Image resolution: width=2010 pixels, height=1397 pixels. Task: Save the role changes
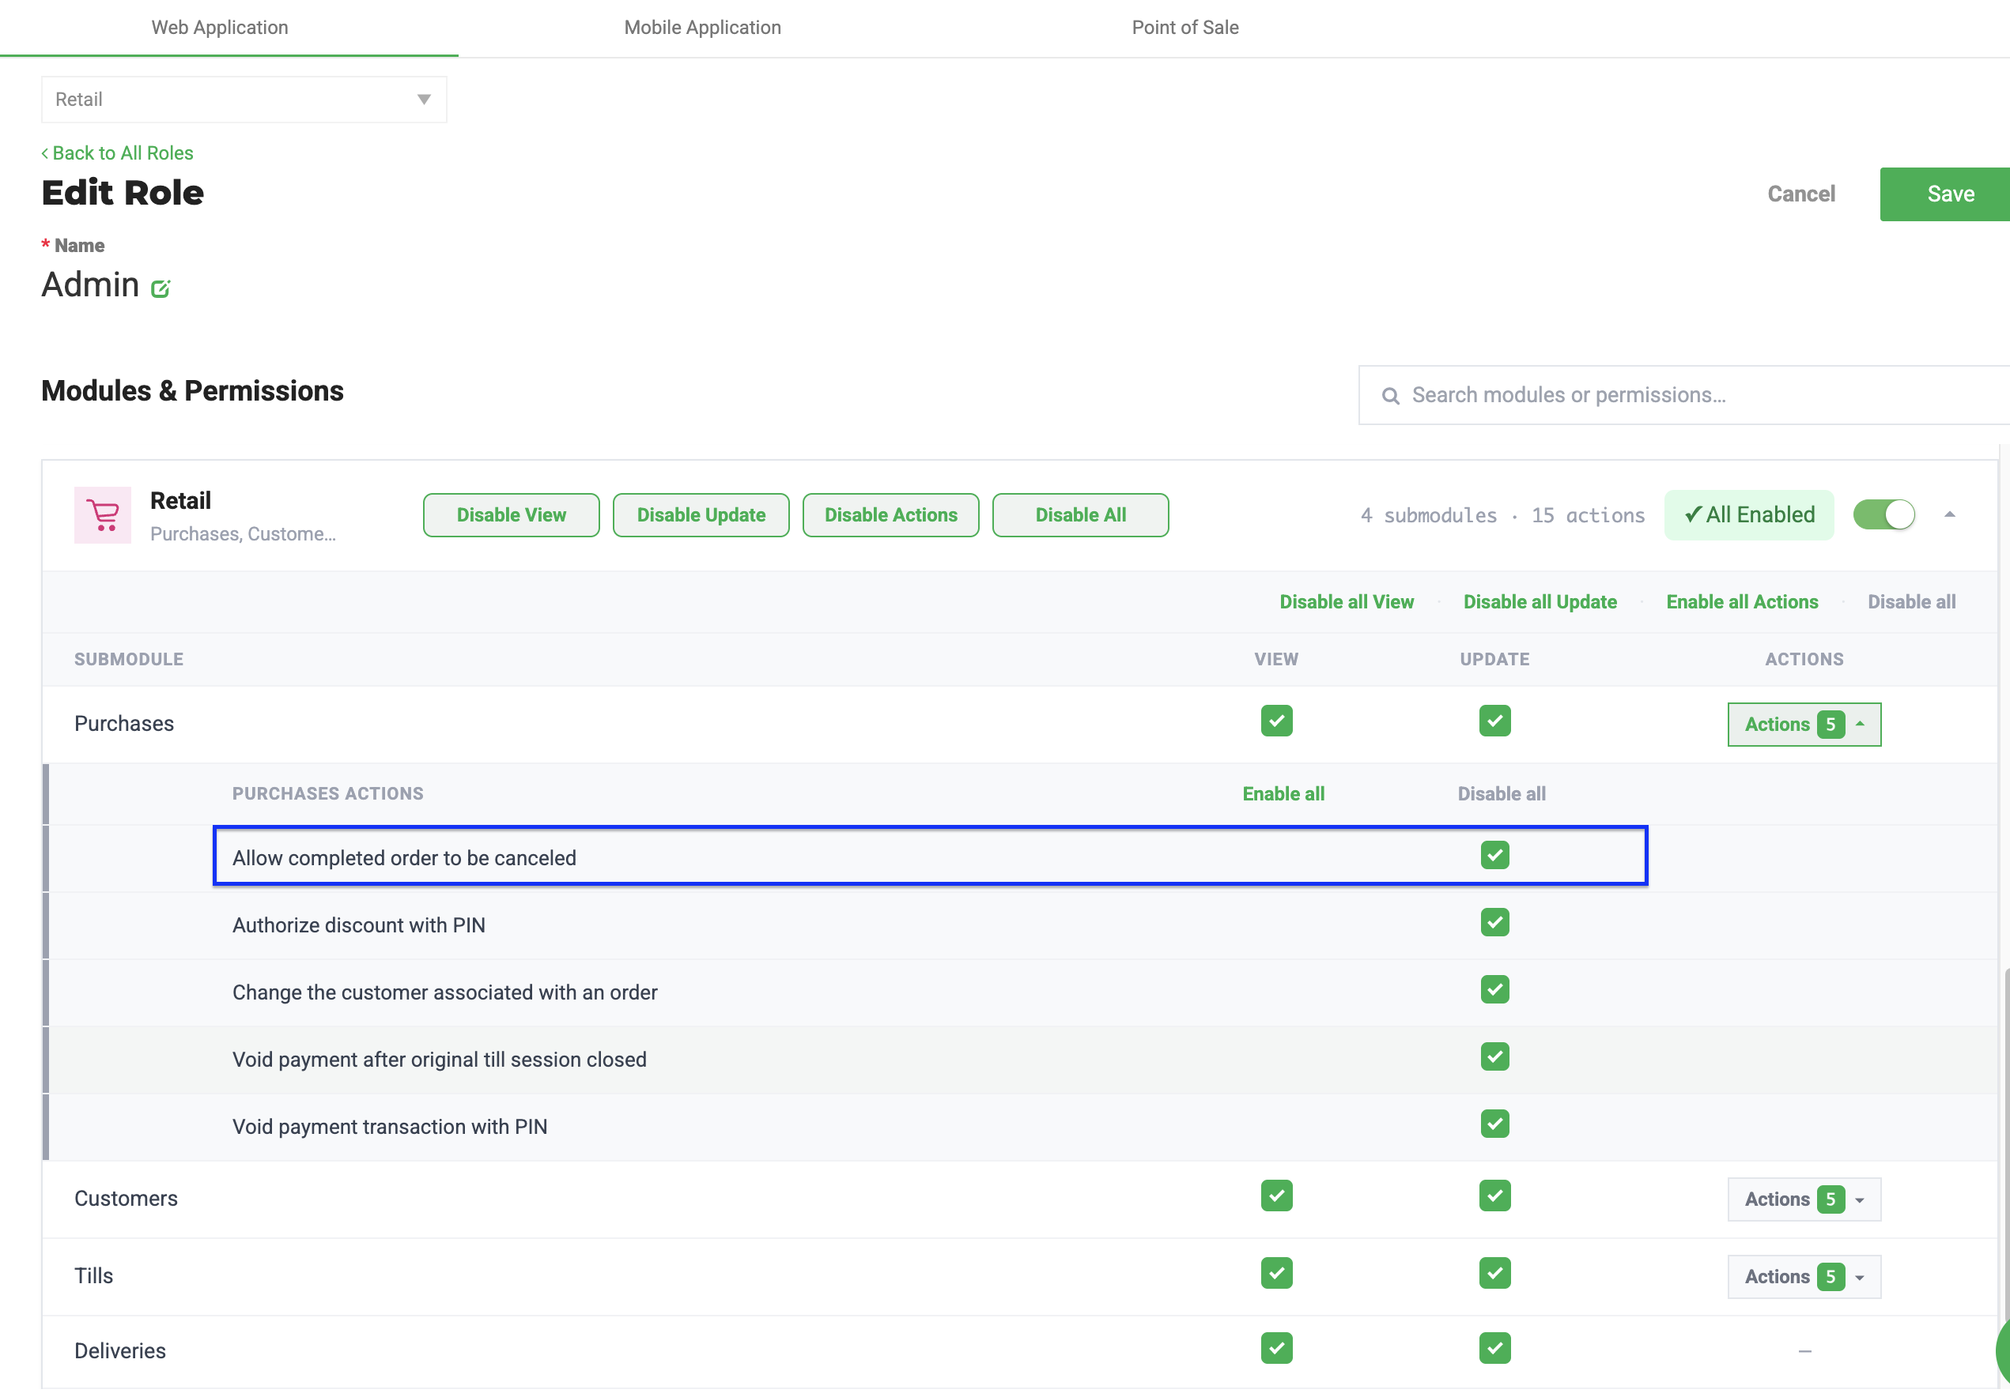[1945, 194]
